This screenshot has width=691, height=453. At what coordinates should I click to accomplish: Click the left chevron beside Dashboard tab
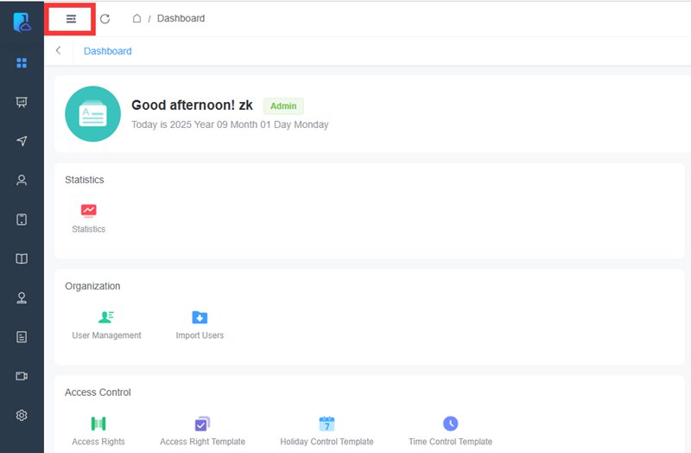point(58,51)
